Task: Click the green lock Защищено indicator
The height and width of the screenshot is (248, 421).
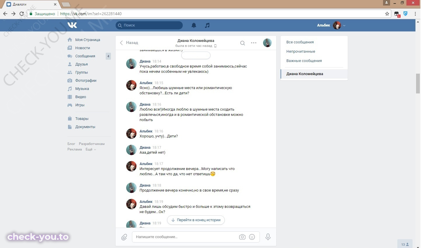Action: click(42, 14)
